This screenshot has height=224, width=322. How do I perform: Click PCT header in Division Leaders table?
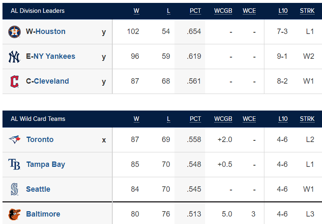pos(195,11)
